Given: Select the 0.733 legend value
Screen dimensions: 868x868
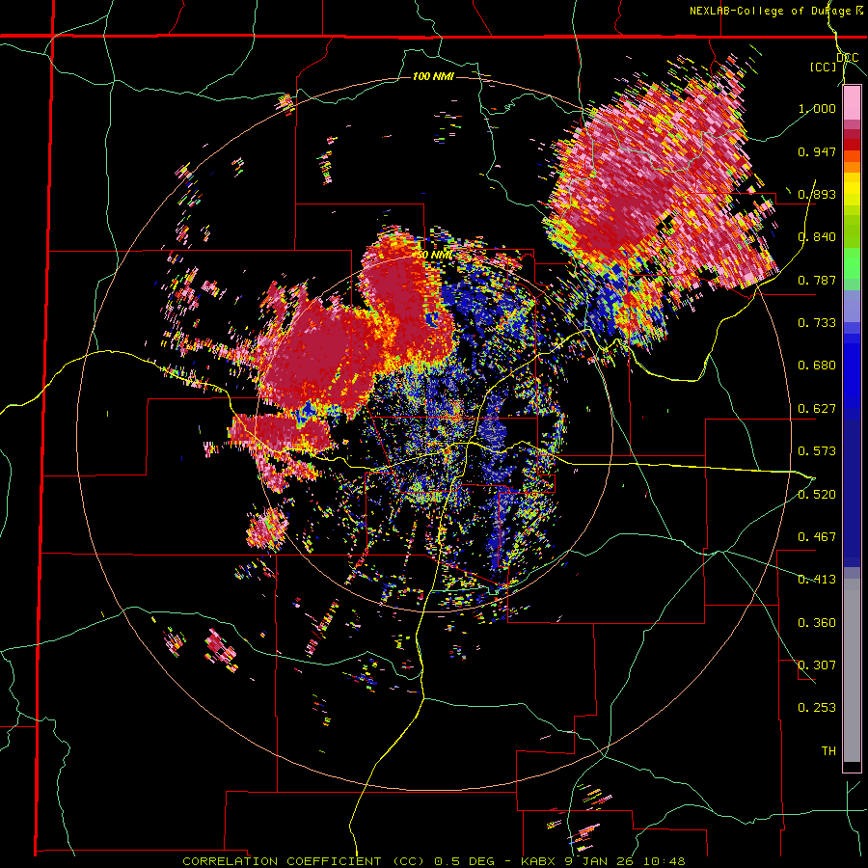Looking at the screenshot, I should [817, 323].
